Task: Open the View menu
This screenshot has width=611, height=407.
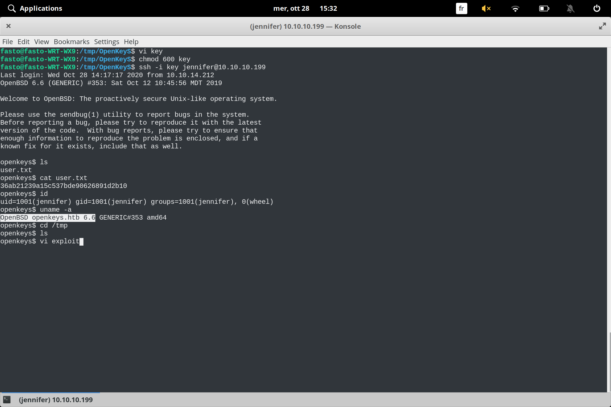Action: click(41, 42)
